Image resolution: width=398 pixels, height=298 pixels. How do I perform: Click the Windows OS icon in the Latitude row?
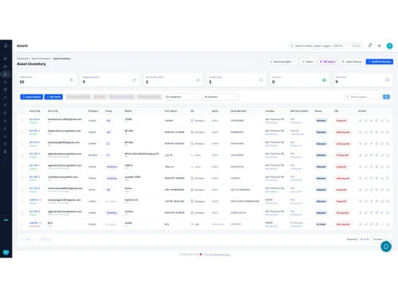click(x=192, y=178)
